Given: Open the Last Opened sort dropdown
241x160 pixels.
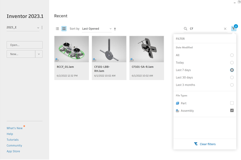Looking at the screenshot, I should pyautogui.click(x=97, y=29).
